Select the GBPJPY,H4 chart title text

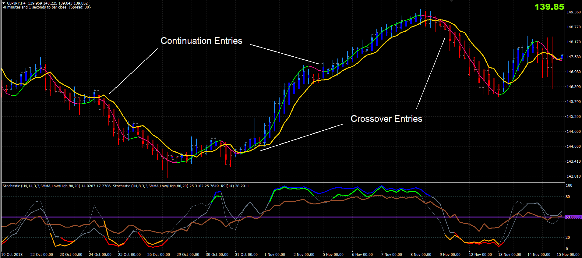(16, 3)
